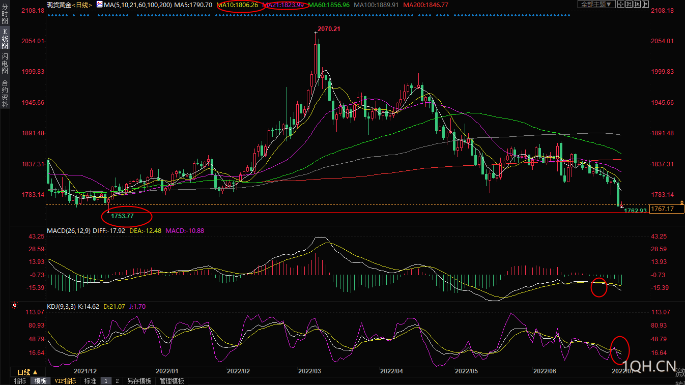Click the 1753.77 low price label
The height and width of the screenshot is (385, 685).
point(123,216)
